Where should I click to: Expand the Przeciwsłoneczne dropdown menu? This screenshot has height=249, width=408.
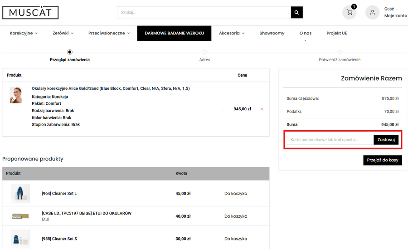[109, 33]
